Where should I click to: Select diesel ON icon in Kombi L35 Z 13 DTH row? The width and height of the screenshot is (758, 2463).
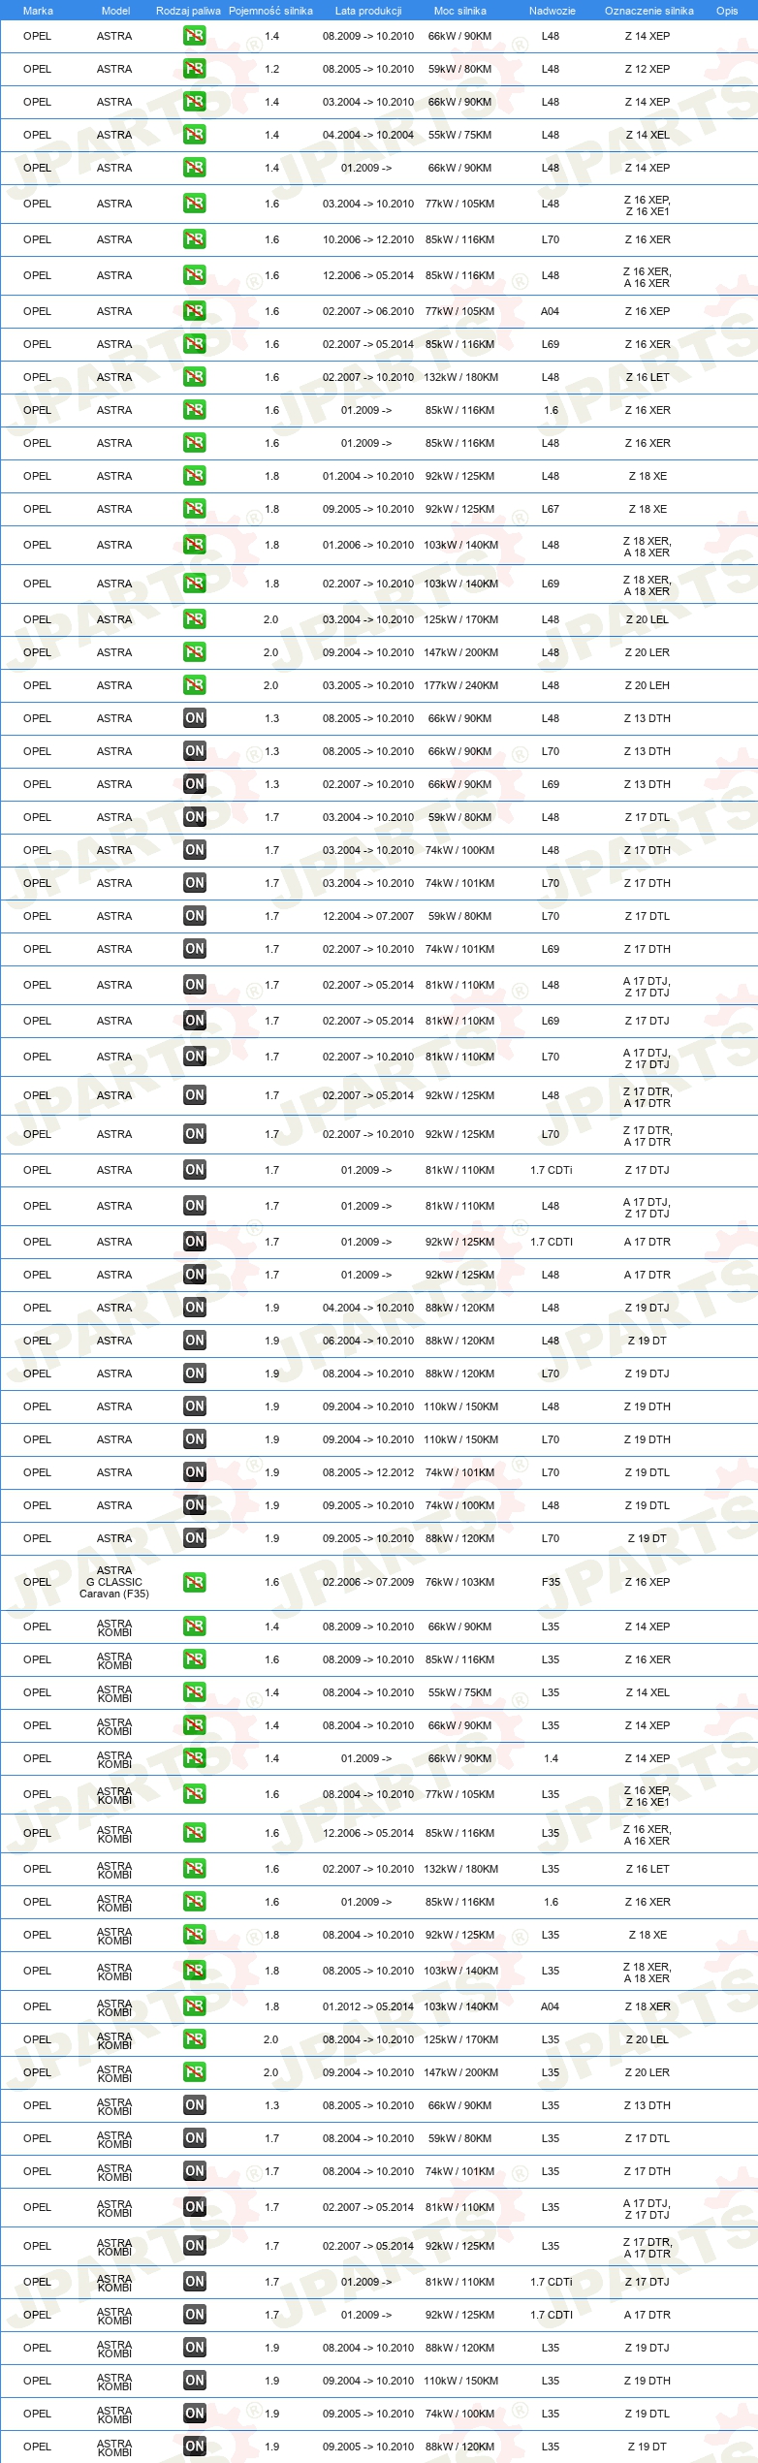tap(195, 2105)
